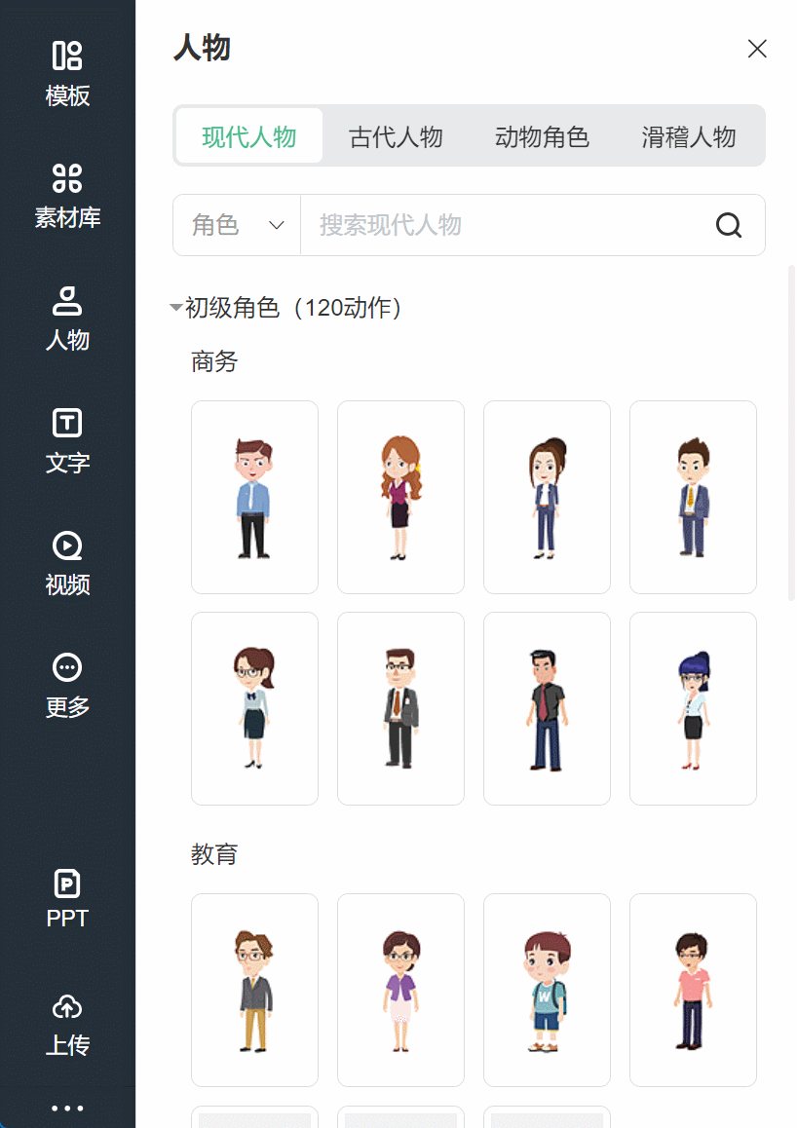This screenshot has height=1128, width=797.
Task: Click the search magnifier icon
Action: pyautogui.click(x=728, y=225)
